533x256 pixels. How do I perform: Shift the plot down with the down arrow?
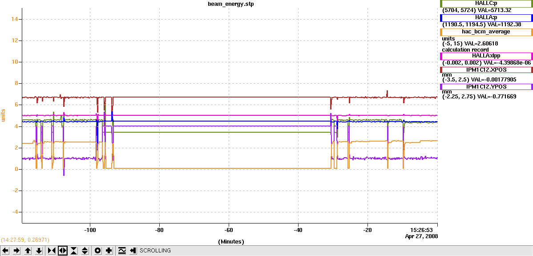39,251
